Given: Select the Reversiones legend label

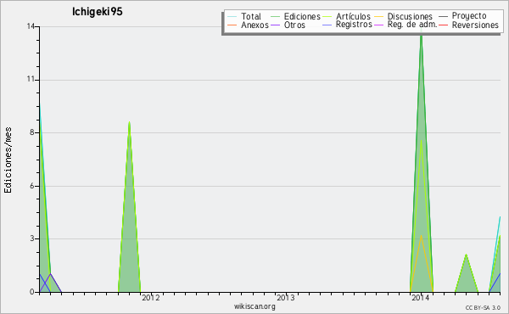Looking at the screenshot, I should pyautogui.click(x=475, y=25).
